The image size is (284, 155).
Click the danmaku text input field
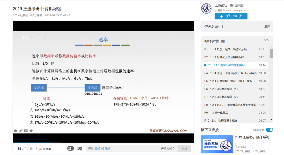pyautogui.click(x=124, y=148)
